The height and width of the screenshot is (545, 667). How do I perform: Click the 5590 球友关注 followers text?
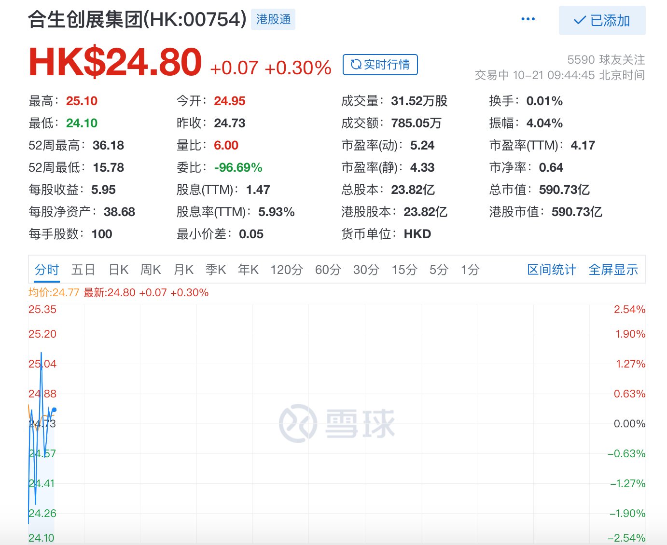tap(606, 59)
